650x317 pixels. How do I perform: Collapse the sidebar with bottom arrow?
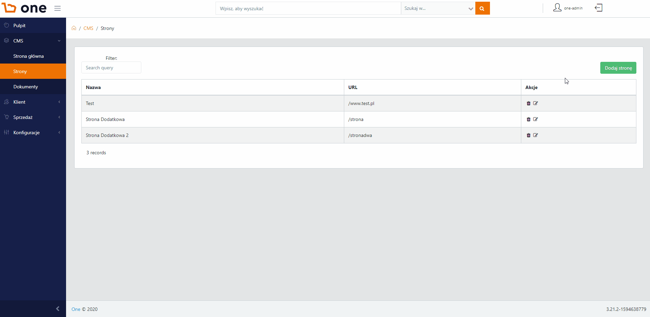58,309
